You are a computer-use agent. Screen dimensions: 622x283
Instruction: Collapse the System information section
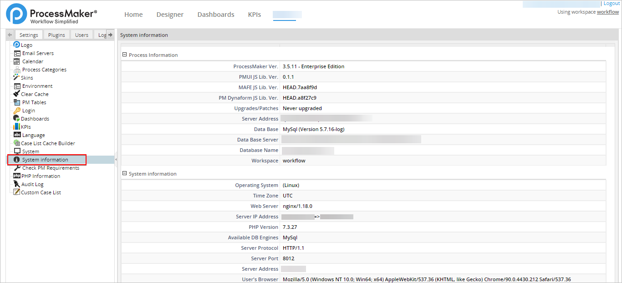tap(124, 174)
